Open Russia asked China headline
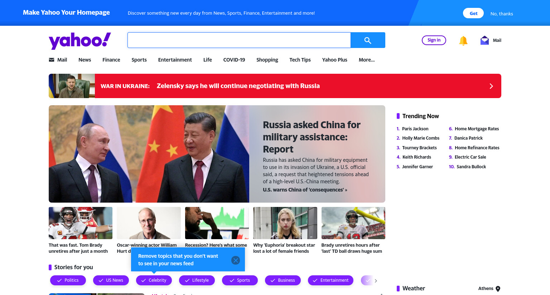 (312, 137)
